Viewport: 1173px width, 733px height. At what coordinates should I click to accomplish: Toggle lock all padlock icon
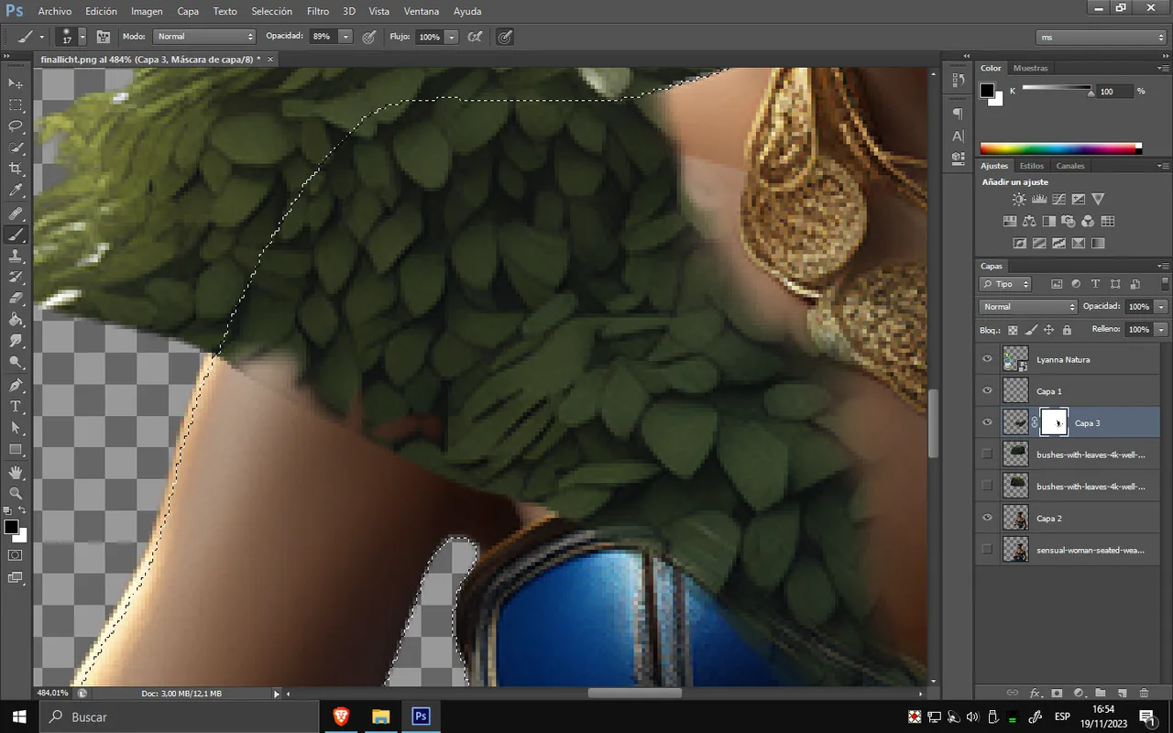(x=1067, y=330)
